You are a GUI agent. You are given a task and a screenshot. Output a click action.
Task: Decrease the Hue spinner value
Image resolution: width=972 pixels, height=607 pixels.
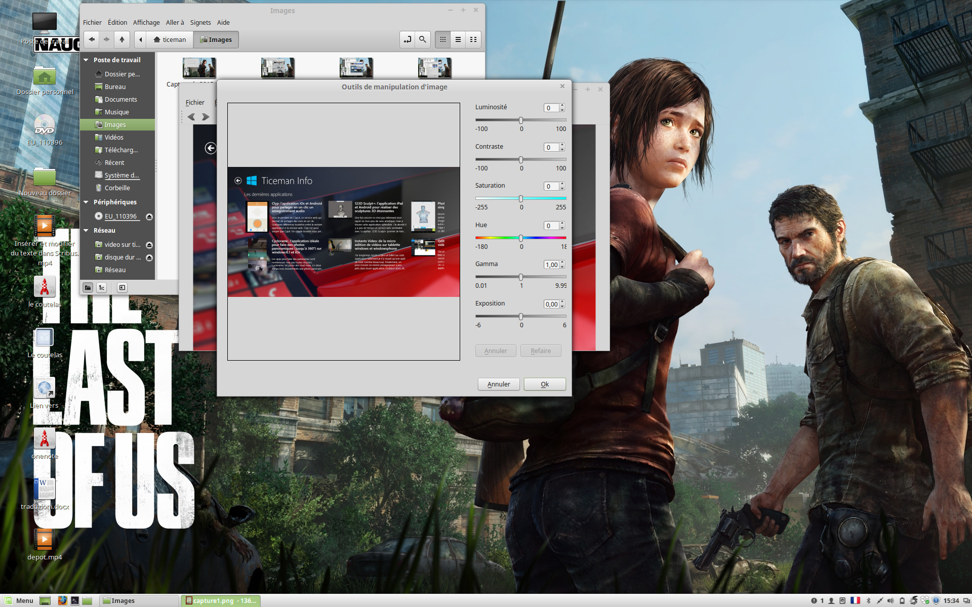(562, 228)
